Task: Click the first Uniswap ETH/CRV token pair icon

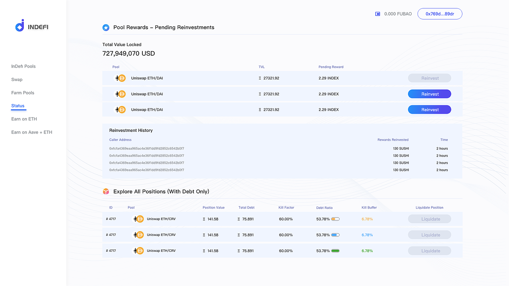Action: 138,219
